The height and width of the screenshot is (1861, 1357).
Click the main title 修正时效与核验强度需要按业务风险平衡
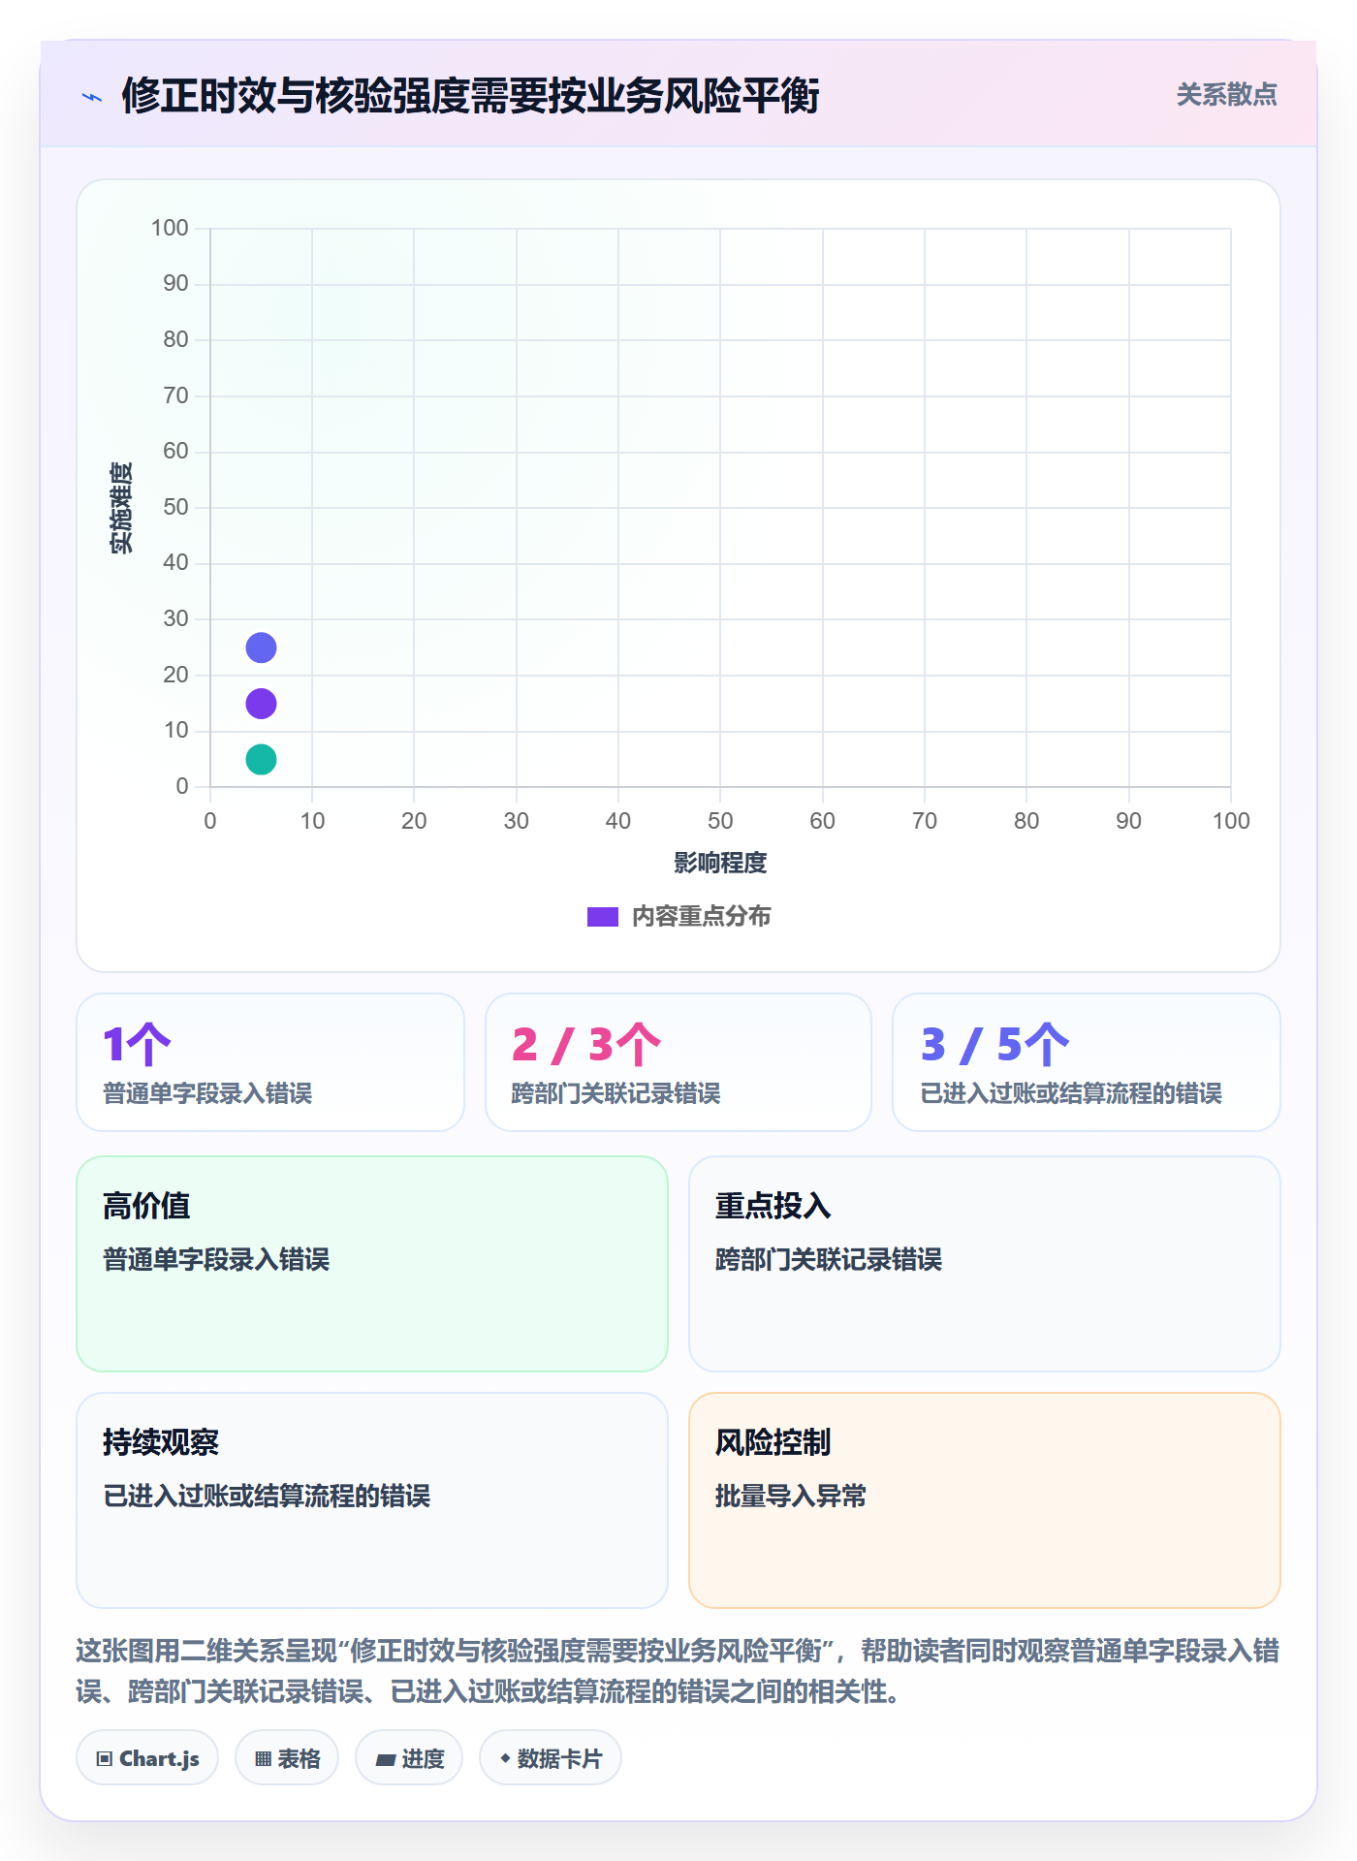pos(470,96)
